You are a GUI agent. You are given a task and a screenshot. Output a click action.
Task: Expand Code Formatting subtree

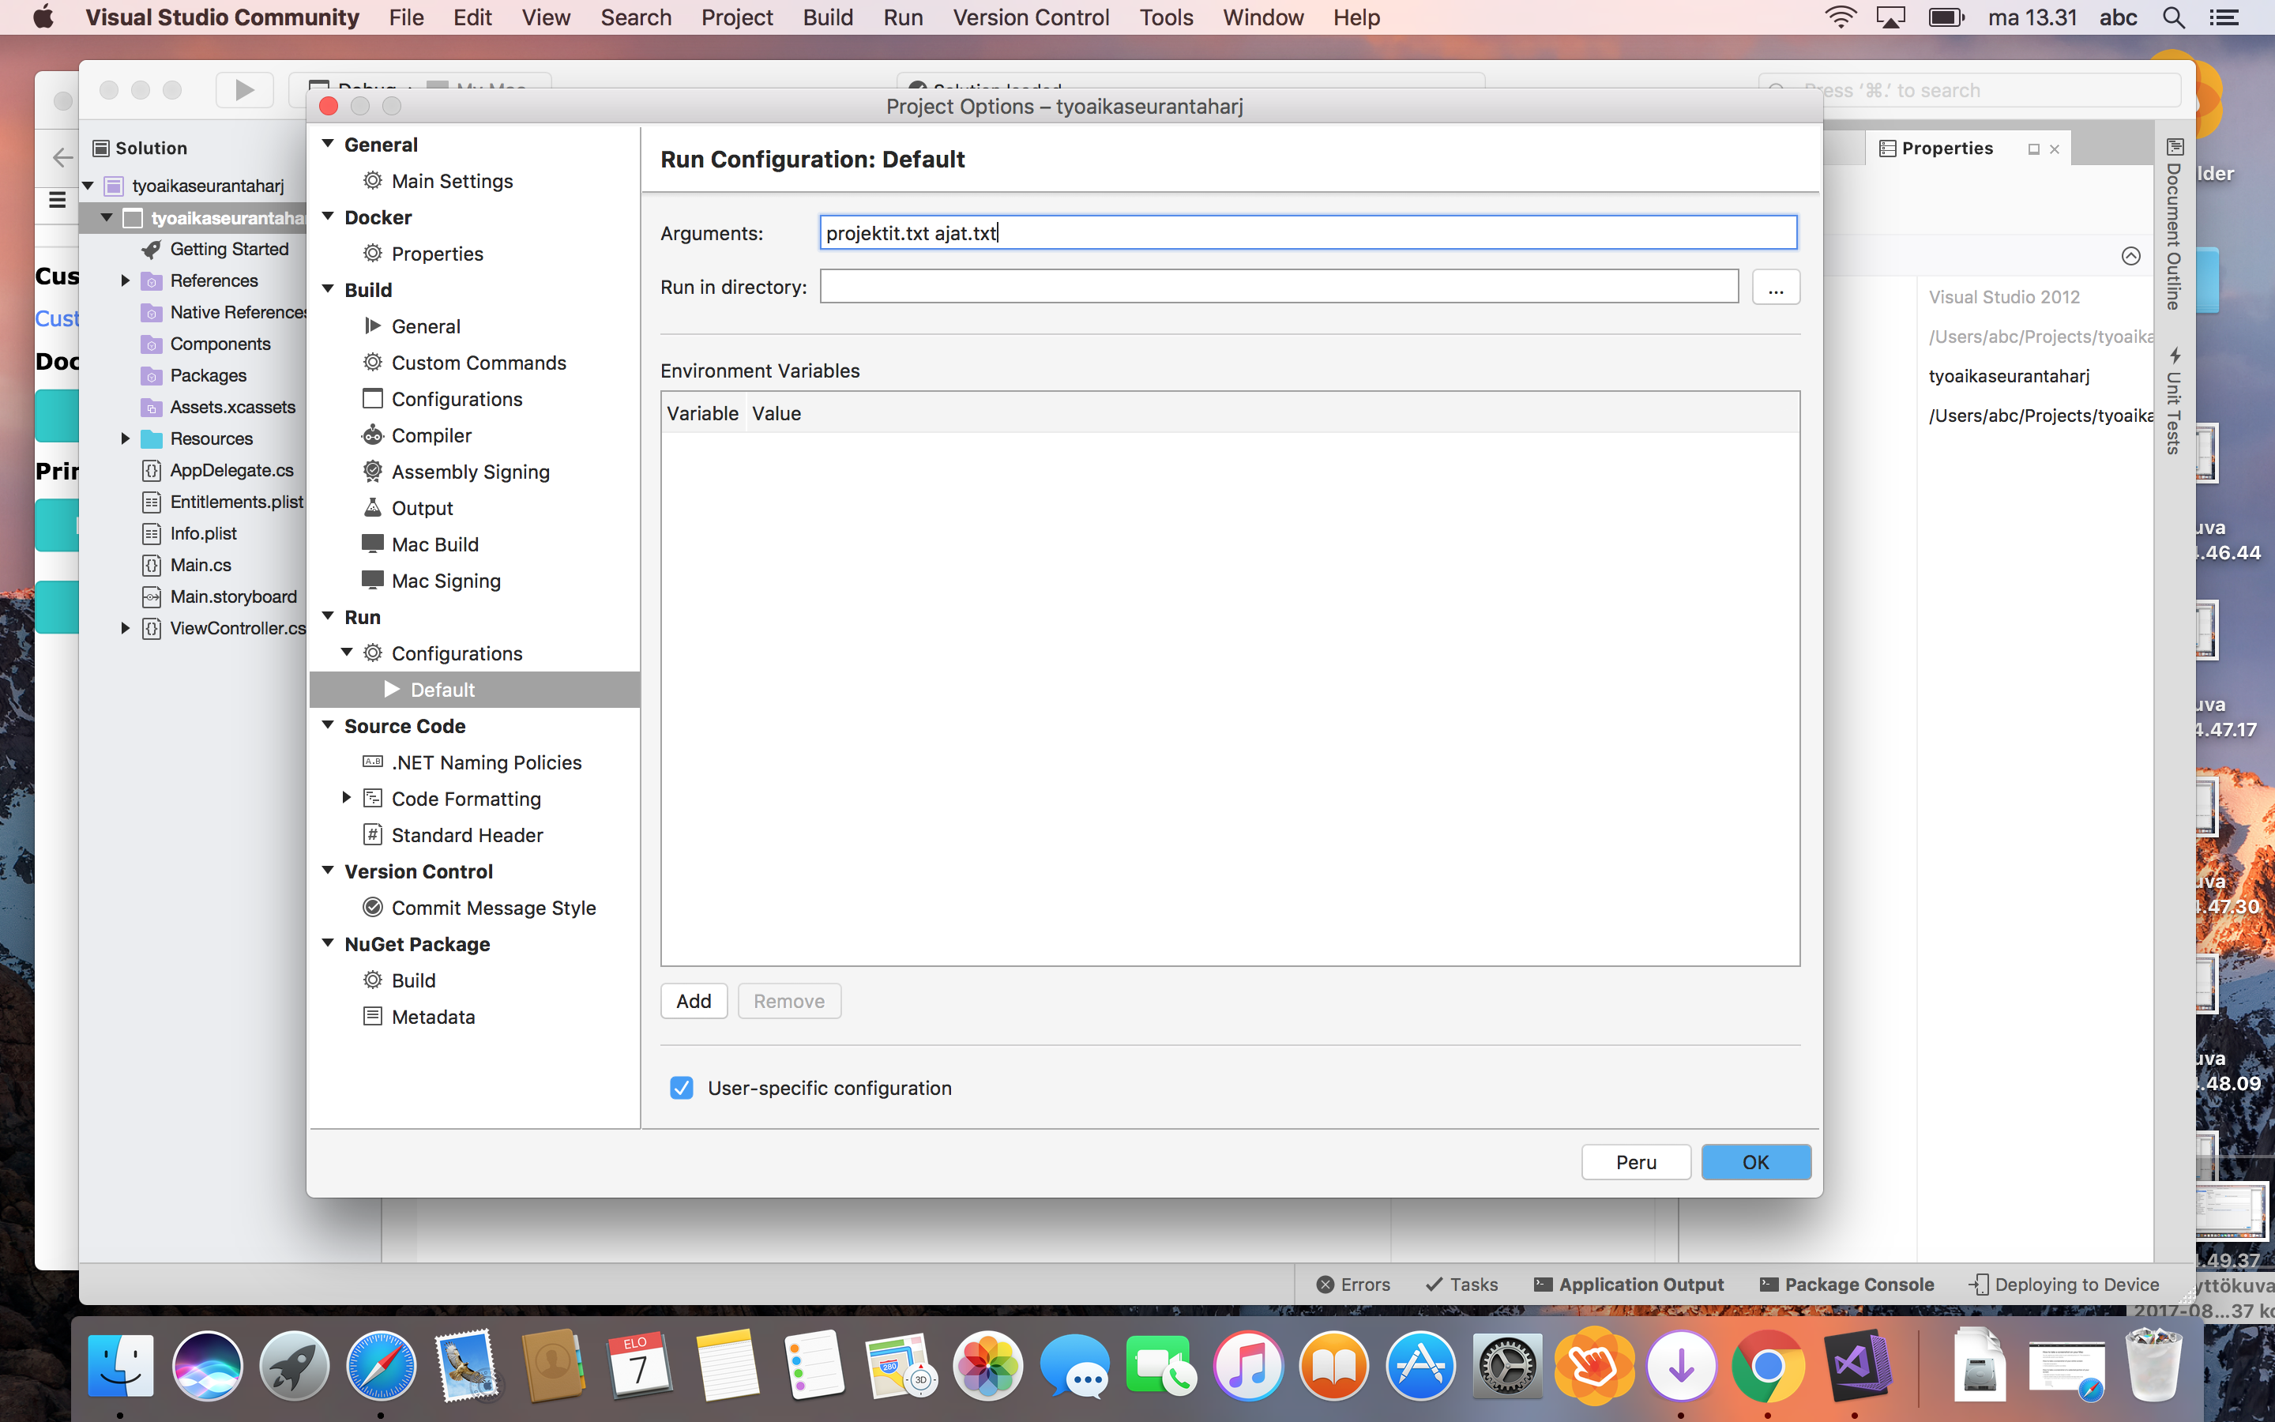pos(347,798)
